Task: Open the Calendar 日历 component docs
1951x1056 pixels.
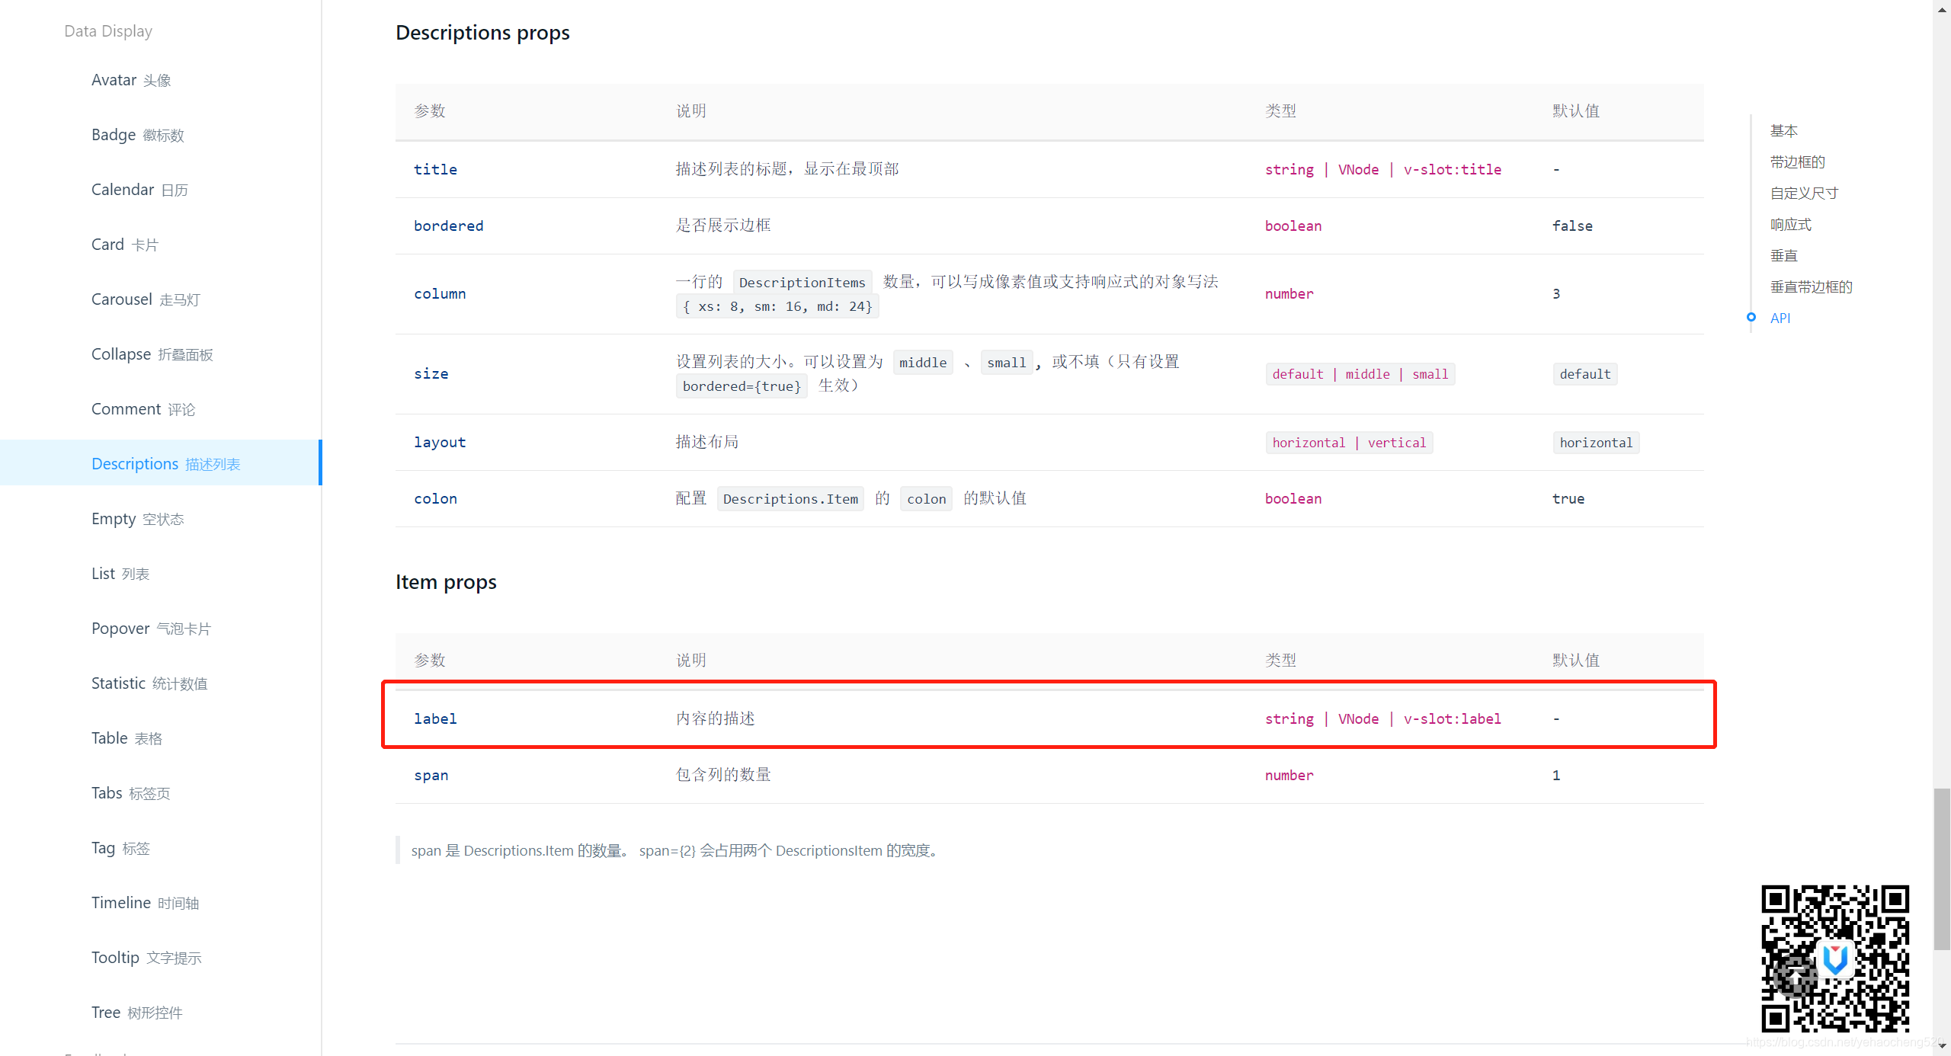Action: coord(139,189)
